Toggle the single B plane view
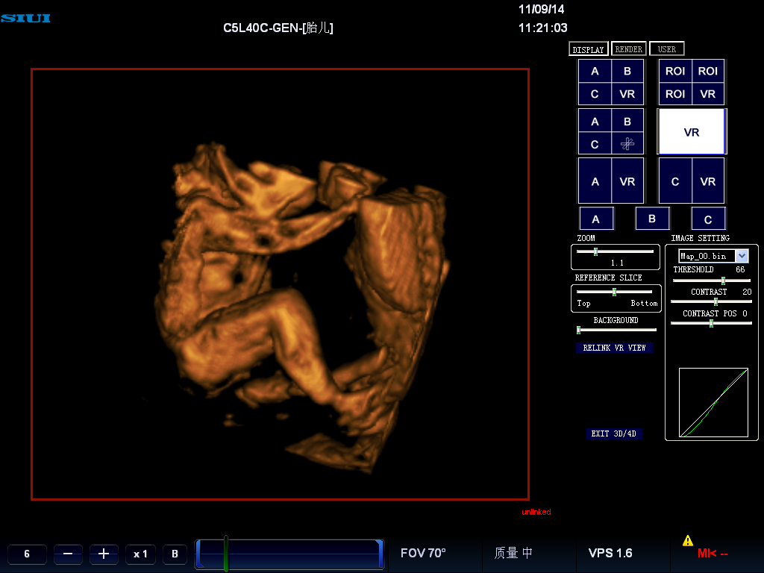 pyautogui.click(x=652, y=219)
